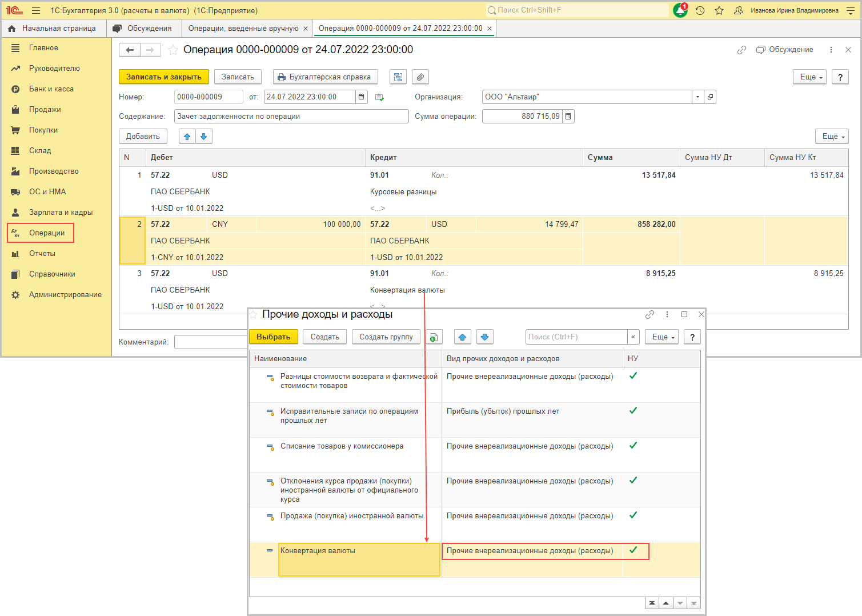Image resolution: width=862 pixels, height=616 pixels.
Task: Open the top-right Еще dropdown menu
Action: 809,77
